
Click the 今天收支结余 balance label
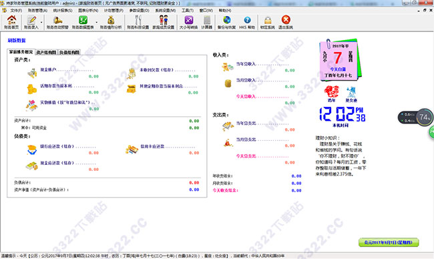225,190
